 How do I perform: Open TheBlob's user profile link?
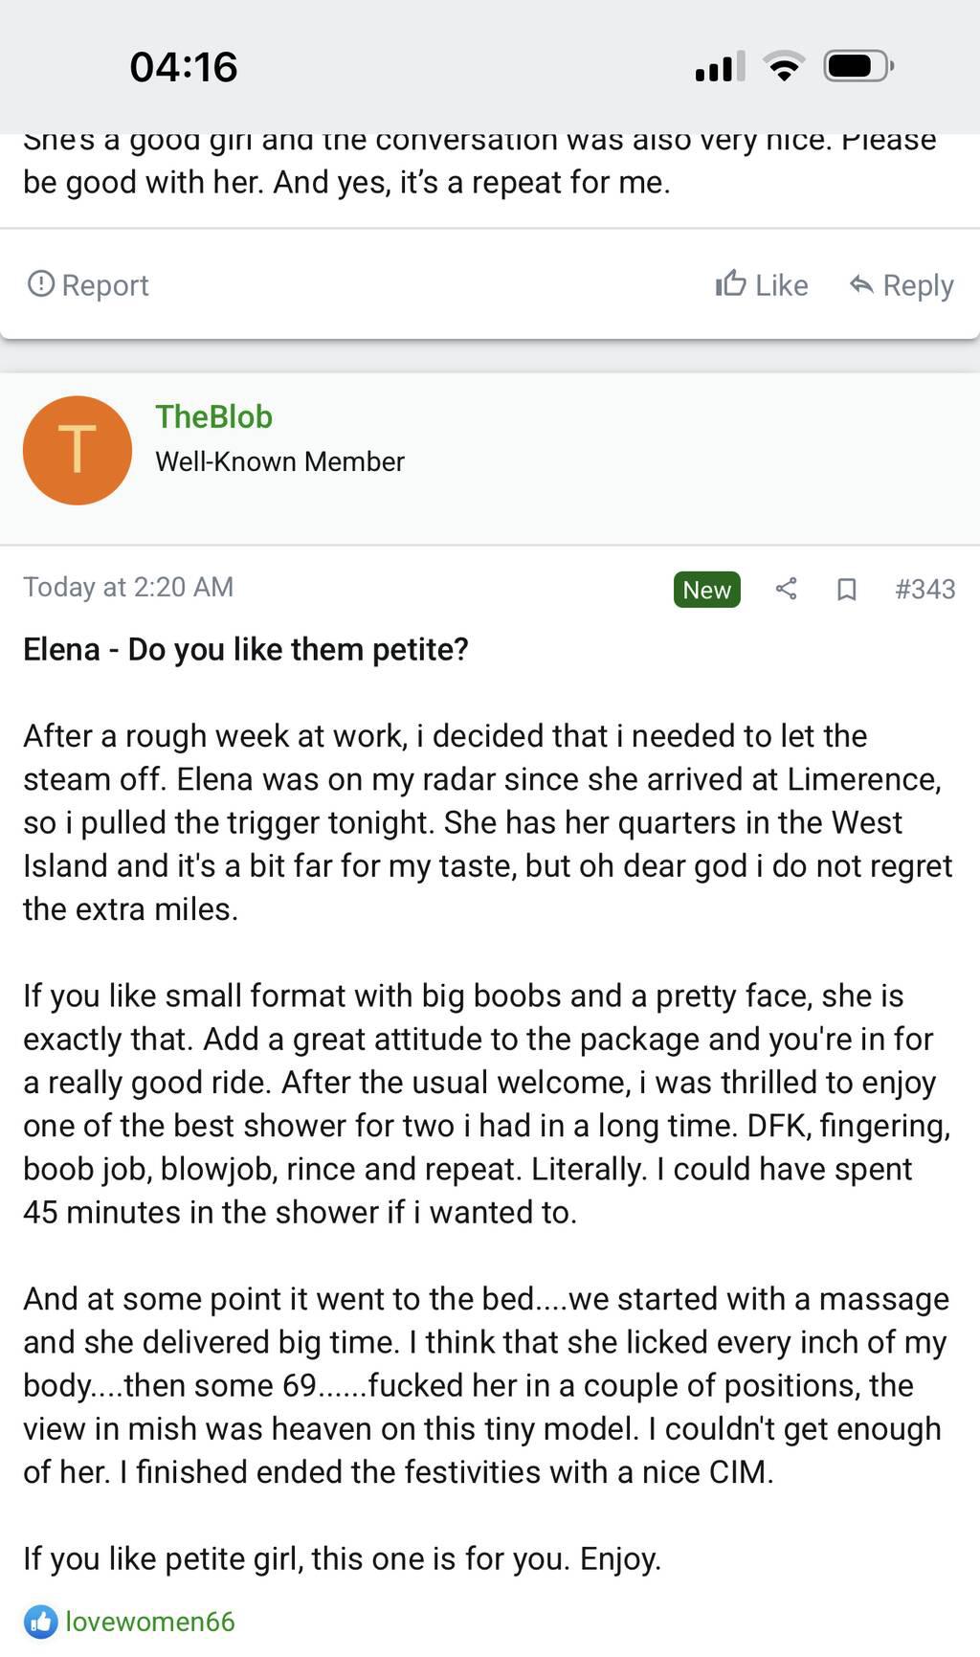(214, 417)
